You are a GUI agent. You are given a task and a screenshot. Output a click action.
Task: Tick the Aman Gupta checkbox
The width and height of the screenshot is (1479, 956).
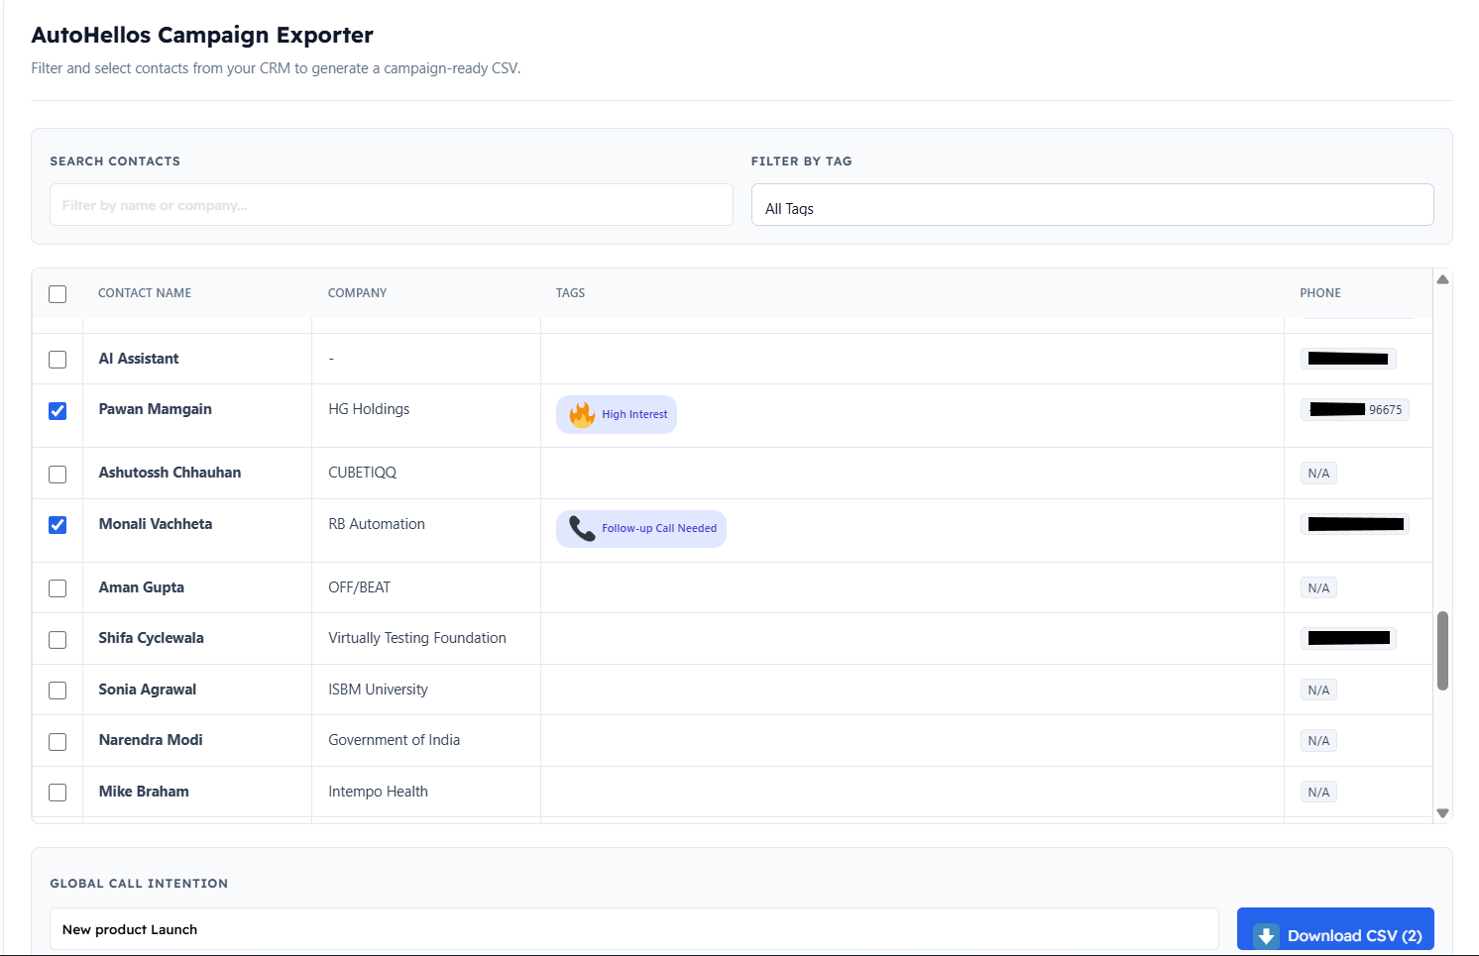[x=57, y=588]
